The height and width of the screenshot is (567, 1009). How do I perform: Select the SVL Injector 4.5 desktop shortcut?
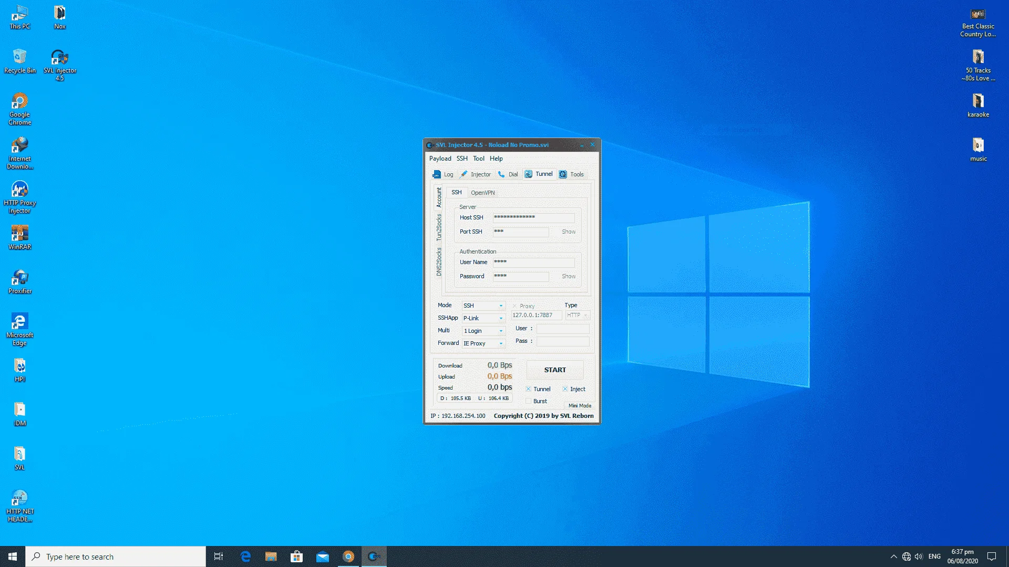(x=60, y=65)
